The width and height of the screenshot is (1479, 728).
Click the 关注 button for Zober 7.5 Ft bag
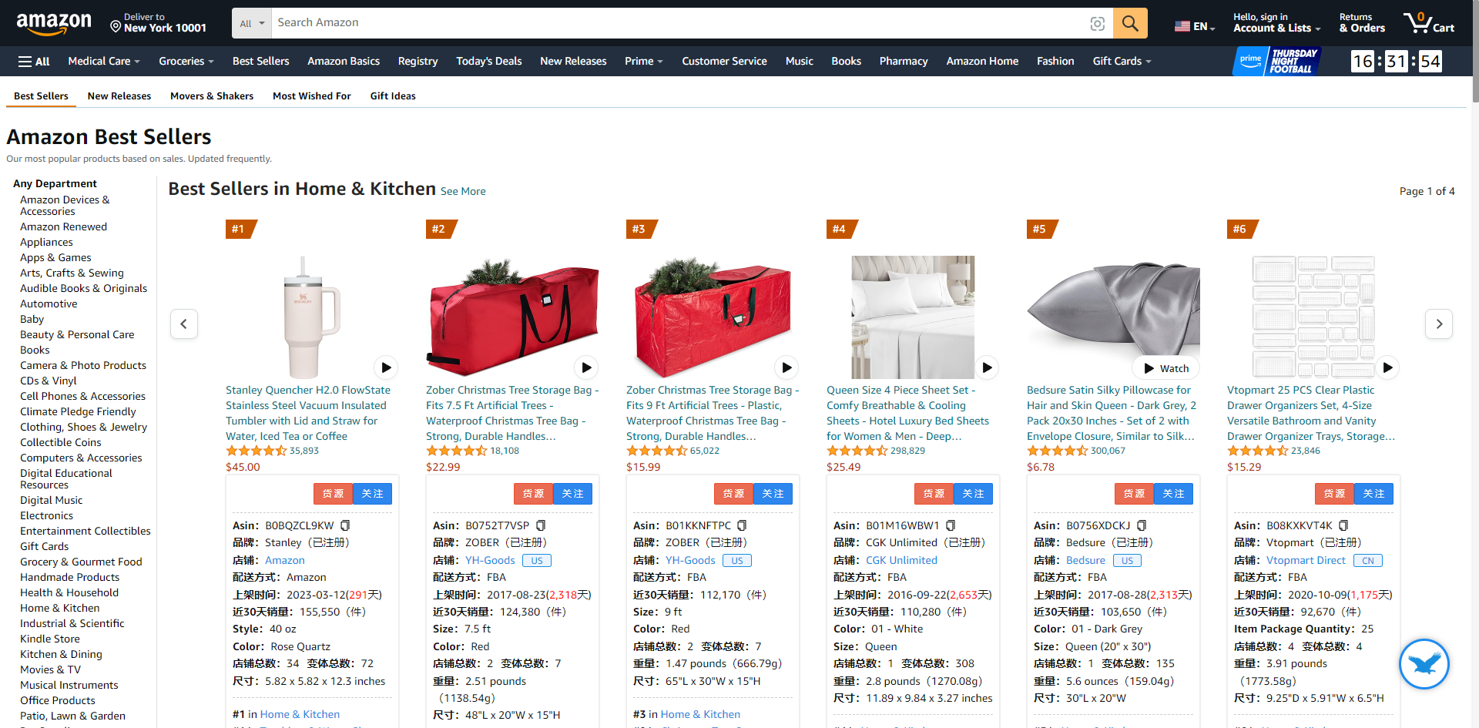click(x=572, y=494)
